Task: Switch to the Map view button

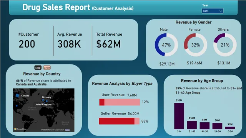Action: point(38,67)
